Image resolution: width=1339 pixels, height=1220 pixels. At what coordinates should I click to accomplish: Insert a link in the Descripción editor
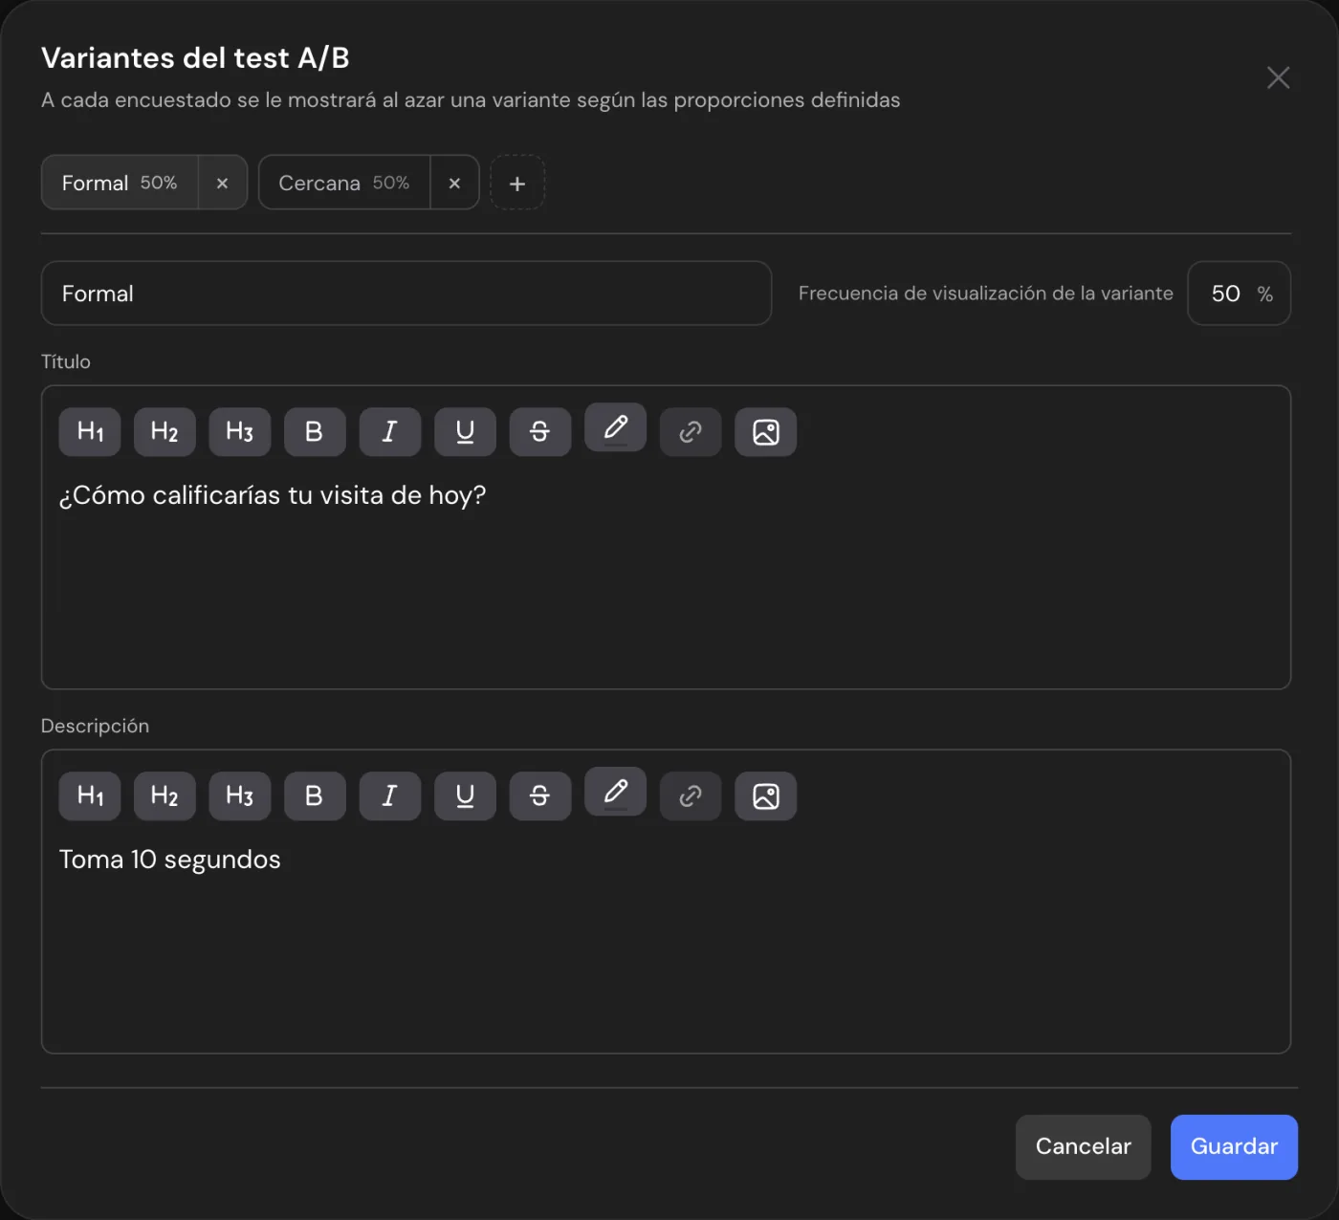tap(690, 796)
